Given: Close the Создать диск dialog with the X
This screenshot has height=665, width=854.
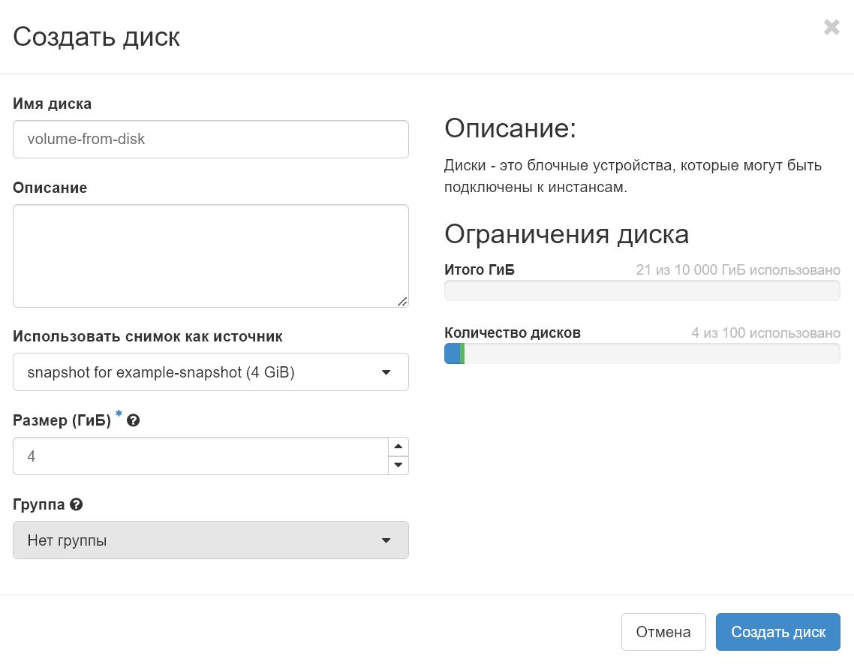Looking at the screenshot, I should 831,27.
